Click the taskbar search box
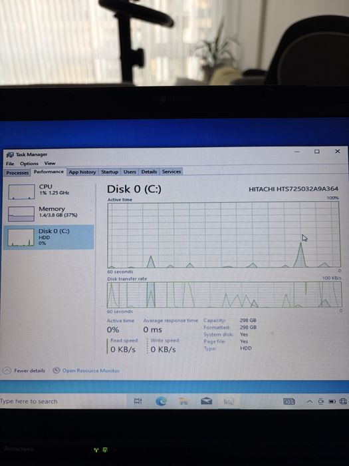The width and height of the screenshot is (349, 466). pos(62,401)
